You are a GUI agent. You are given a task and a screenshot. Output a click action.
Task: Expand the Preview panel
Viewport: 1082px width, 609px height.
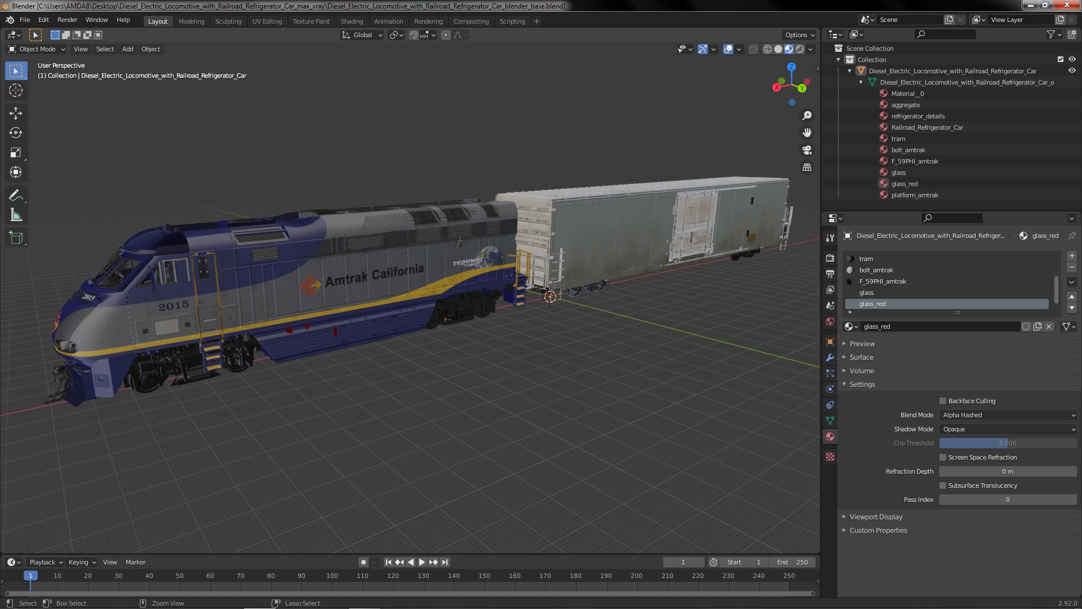pos(862,343)
